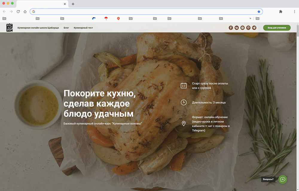Click the bookmark star in address bar

tap(259, 12)
